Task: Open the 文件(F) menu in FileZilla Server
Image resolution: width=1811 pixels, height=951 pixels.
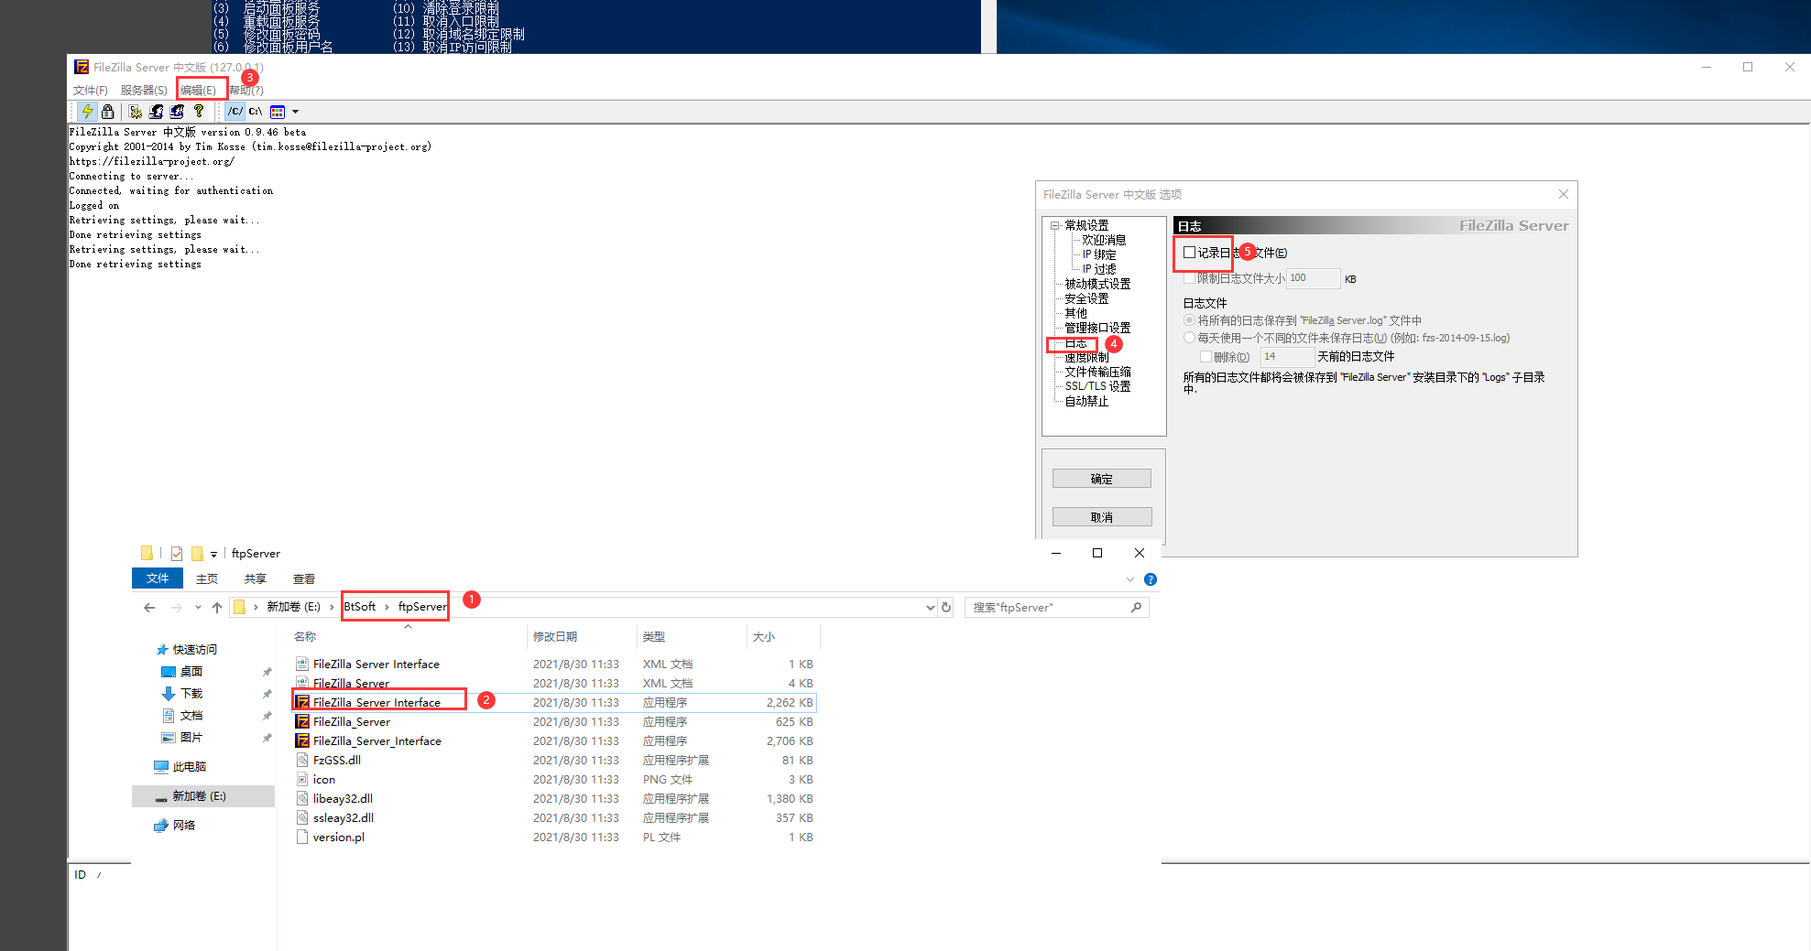Action: (x=91, y=91)
